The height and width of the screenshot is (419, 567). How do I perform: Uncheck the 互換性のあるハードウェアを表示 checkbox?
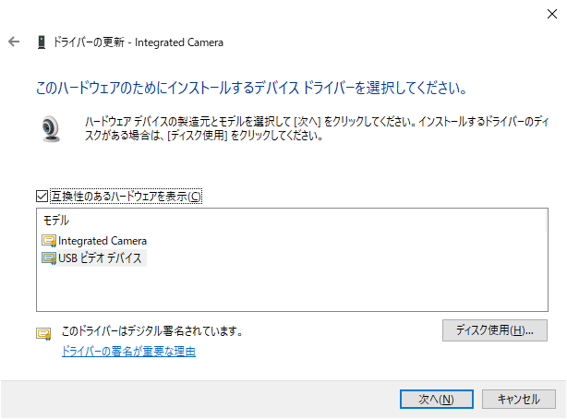[x=42, y=197]
